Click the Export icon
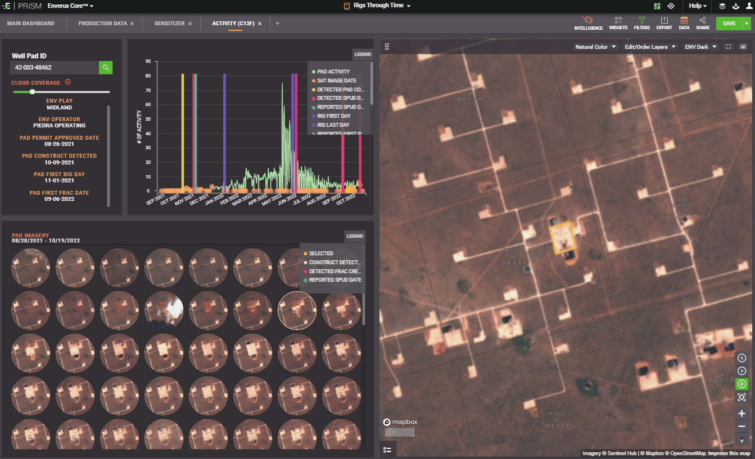Screen dimensions: 755x459 click(664, 21)
